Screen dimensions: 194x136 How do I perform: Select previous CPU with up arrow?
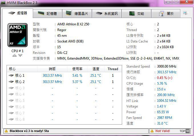(x=15, y=55)
